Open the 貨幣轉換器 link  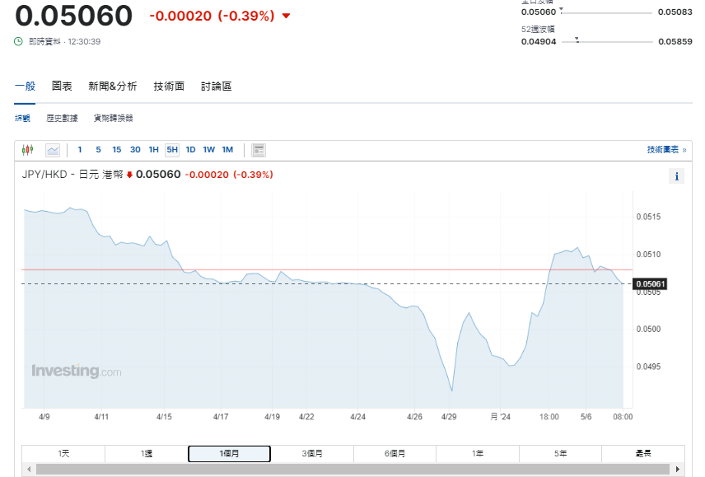pos(115,118)
